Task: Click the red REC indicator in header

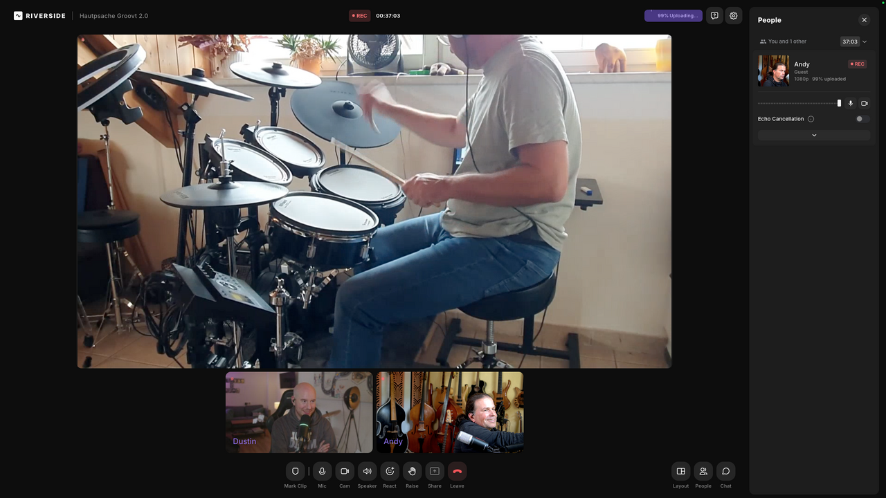Action: [359, 15]
